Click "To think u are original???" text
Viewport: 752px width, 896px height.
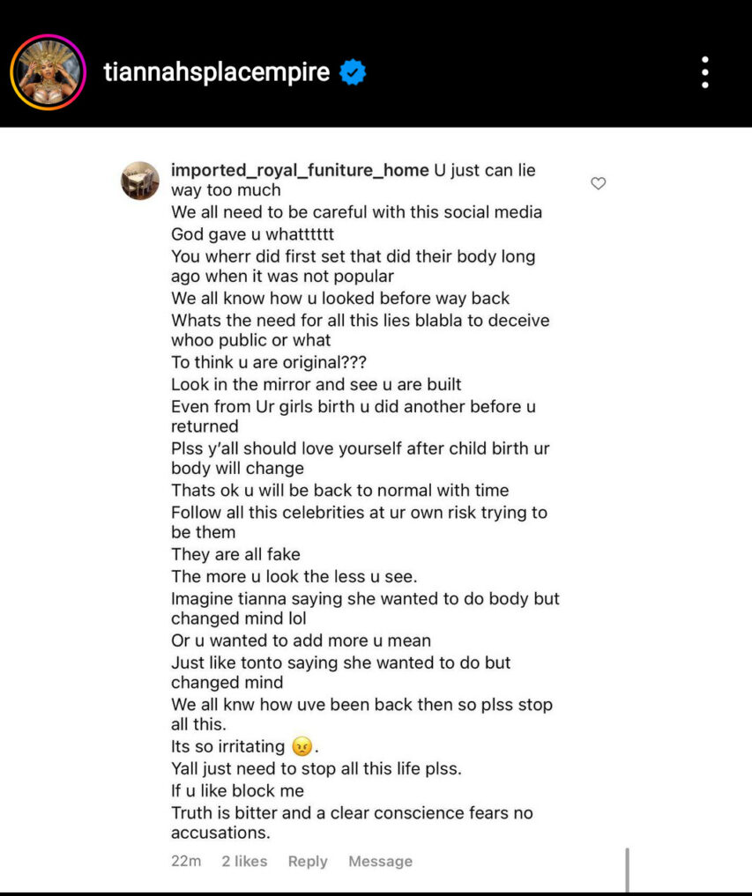[x=269, y=362]
